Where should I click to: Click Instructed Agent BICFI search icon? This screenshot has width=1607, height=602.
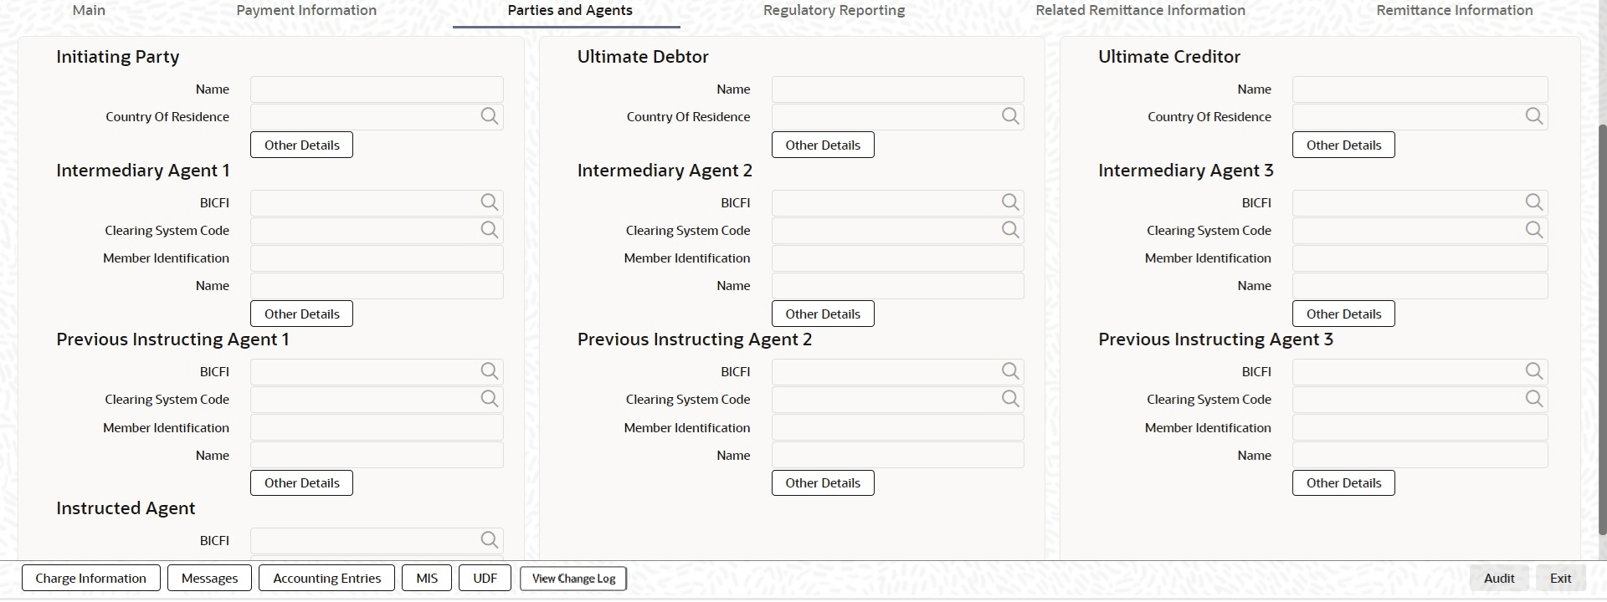tap(490, 540)
